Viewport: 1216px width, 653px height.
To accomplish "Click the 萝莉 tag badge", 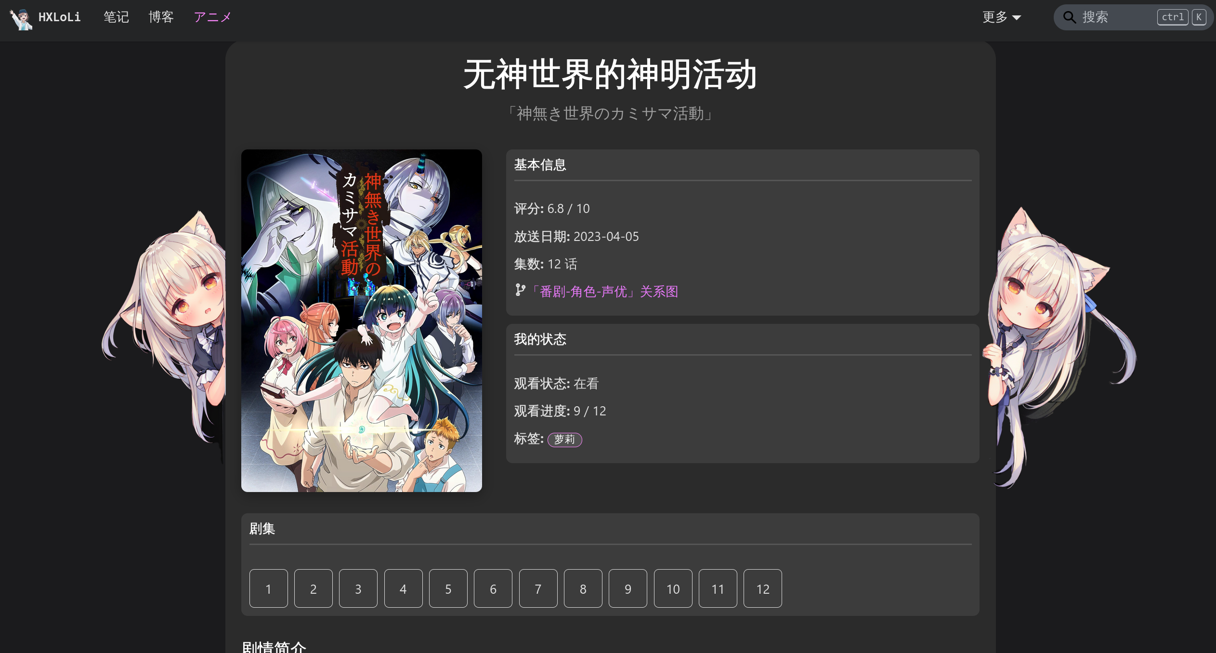I will point(564,440).
